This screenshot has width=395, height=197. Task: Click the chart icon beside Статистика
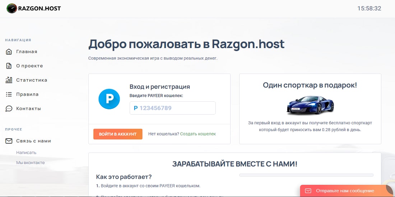click(9, 80)
